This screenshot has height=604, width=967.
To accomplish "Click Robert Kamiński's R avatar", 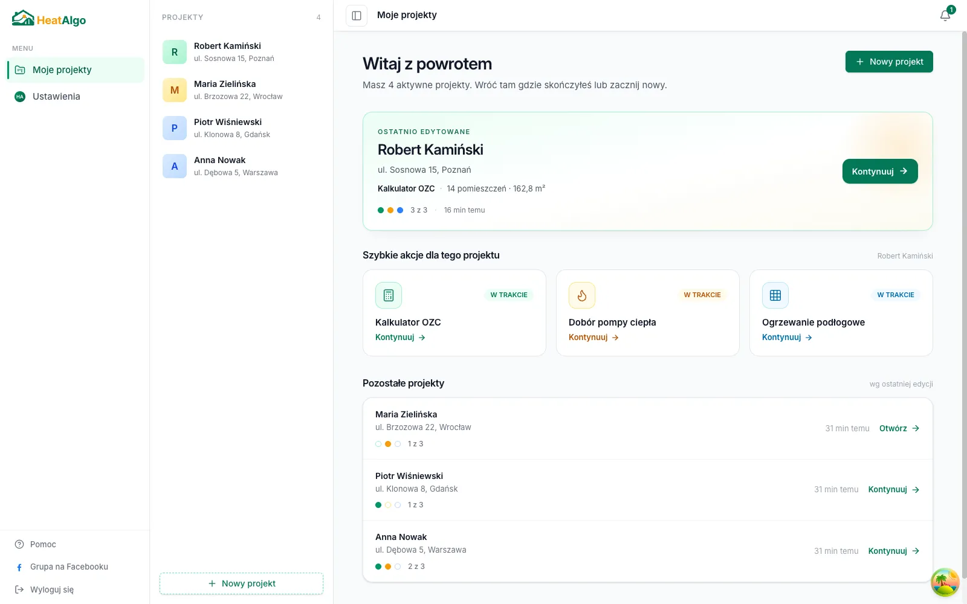I will (x=175, y=52).
